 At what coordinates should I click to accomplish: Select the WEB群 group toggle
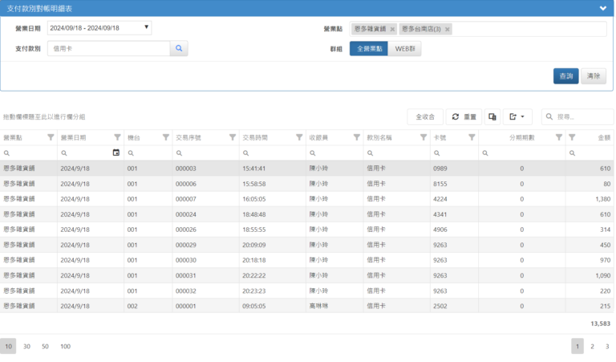click(404, 49)
